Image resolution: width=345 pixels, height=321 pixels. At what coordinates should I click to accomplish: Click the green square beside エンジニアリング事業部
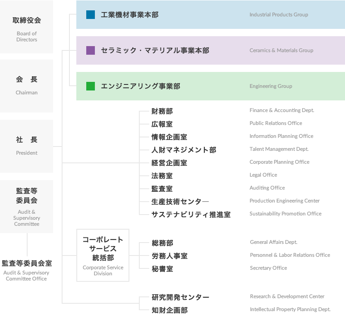[91, 86]
